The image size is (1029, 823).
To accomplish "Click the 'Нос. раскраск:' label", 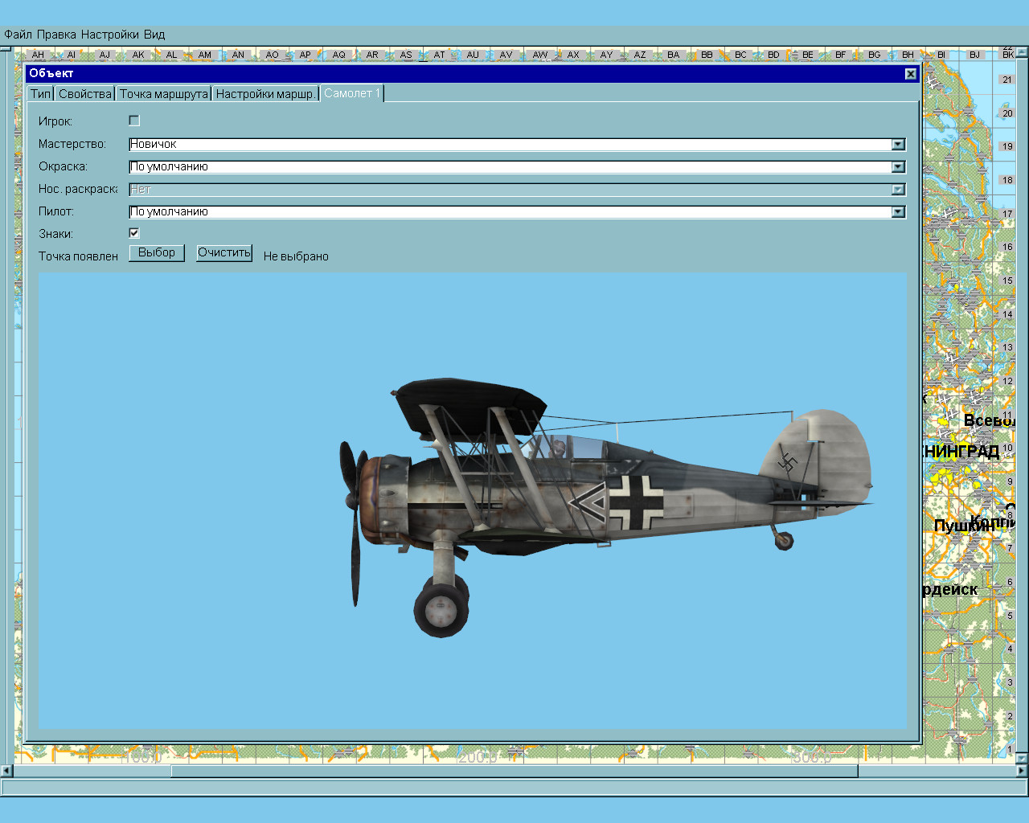I will [78, 189].
